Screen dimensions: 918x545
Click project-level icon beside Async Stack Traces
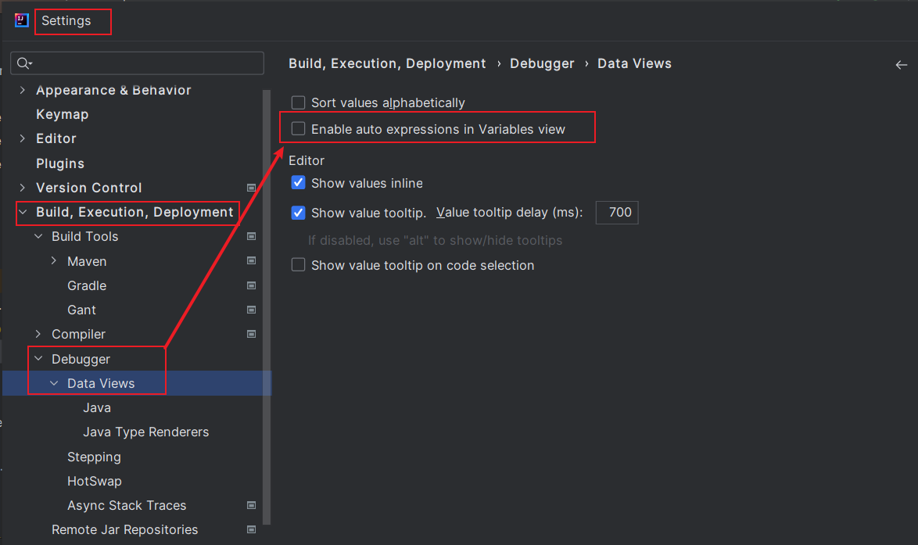[x=252, y=505]
